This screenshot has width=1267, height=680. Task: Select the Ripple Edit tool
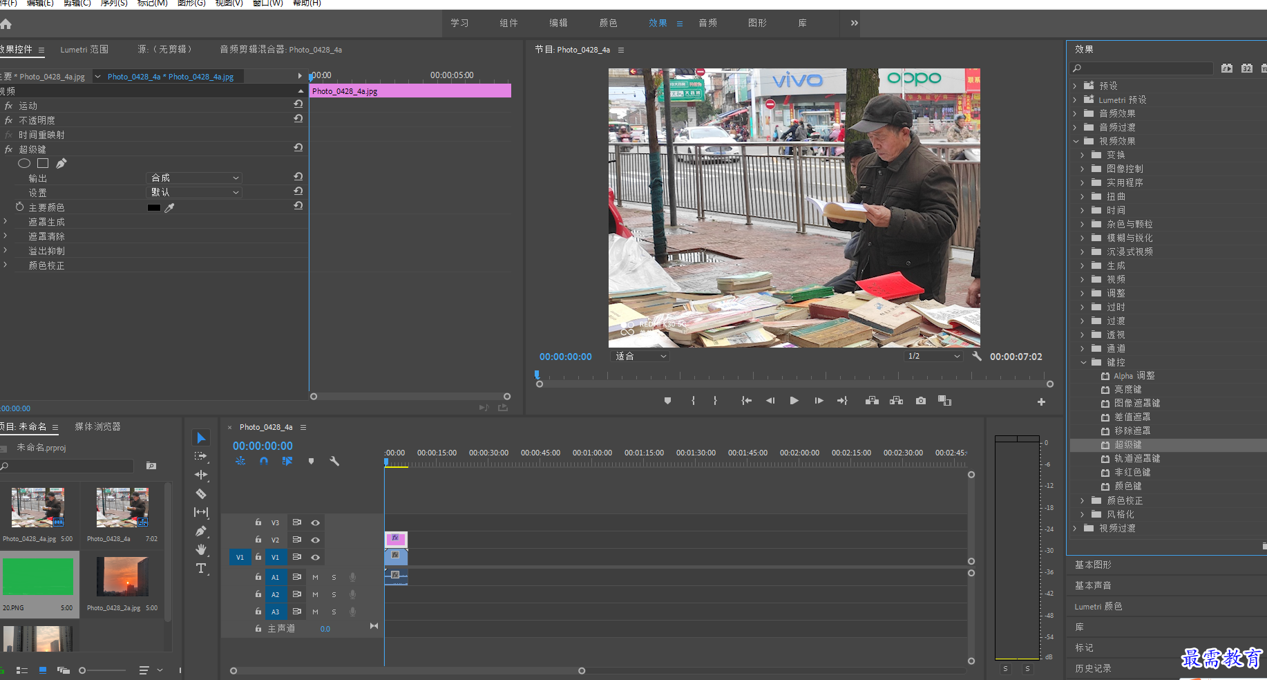coord(201,475)
